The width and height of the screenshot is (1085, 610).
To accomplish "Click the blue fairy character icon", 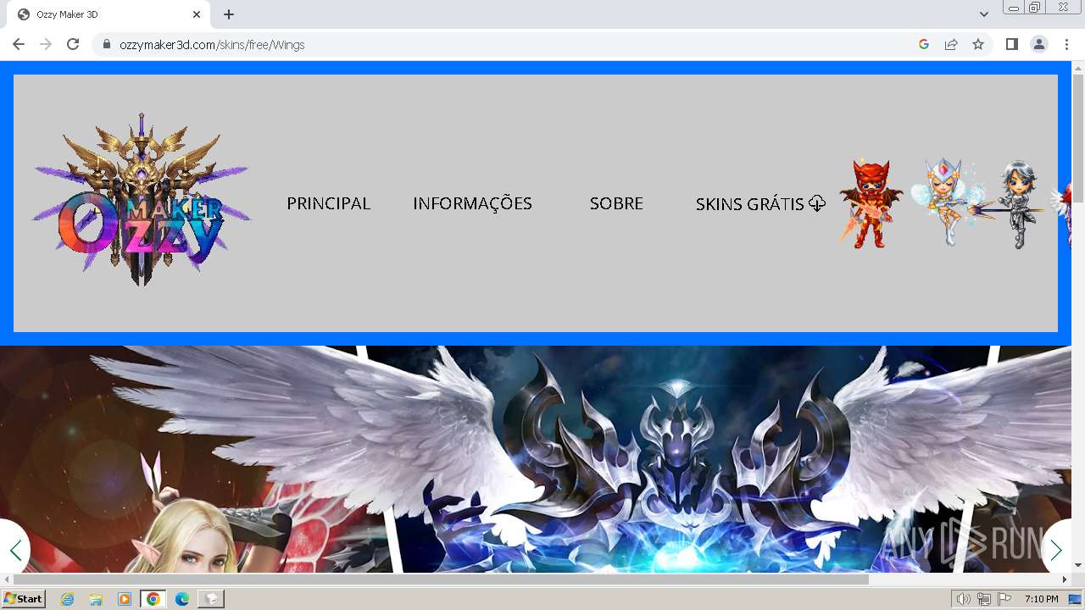I will 947,203.
